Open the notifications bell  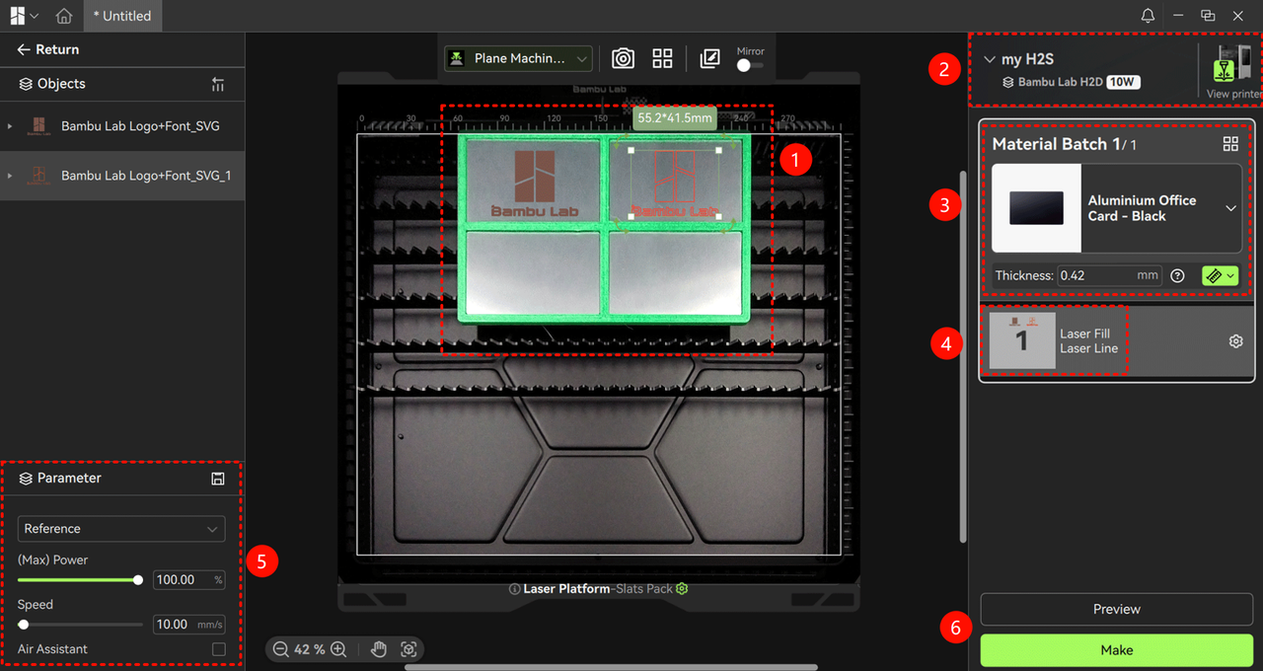click(x=1148, y=16)
